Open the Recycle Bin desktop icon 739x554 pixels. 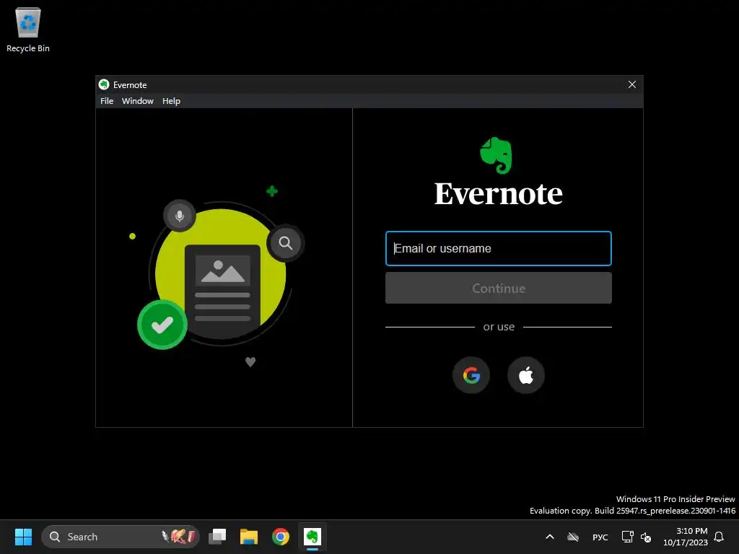pos(28,30)
